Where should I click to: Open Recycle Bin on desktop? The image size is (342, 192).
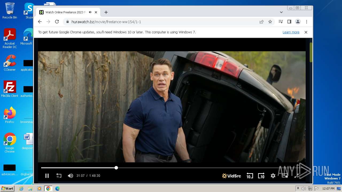click(10, 11)
